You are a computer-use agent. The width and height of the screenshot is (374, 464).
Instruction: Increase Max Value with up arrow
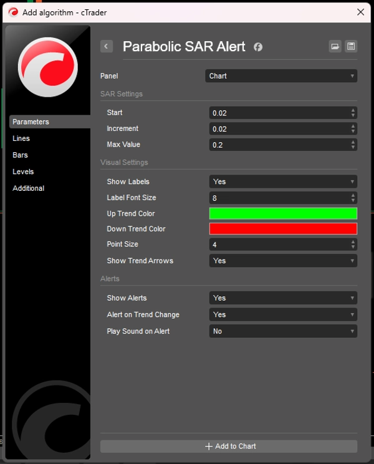[353, 142]
